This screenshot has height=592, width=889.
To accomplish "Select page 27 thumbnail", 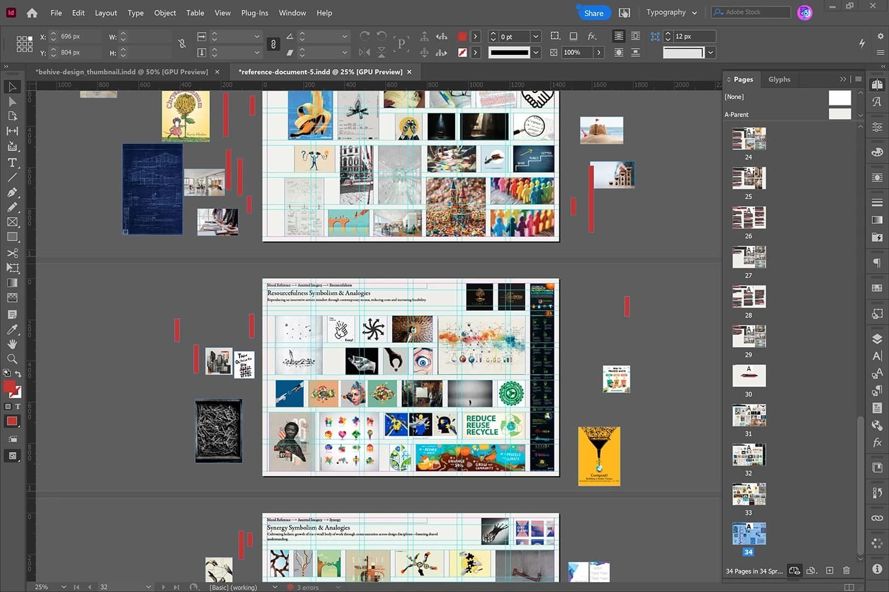I will [749, 257].
